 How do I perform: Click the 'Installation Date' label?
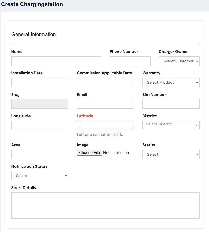click(x=27, y=73)
